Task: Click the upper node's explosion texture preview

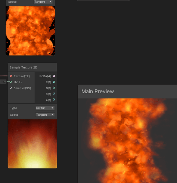Action: coord(30,31)
